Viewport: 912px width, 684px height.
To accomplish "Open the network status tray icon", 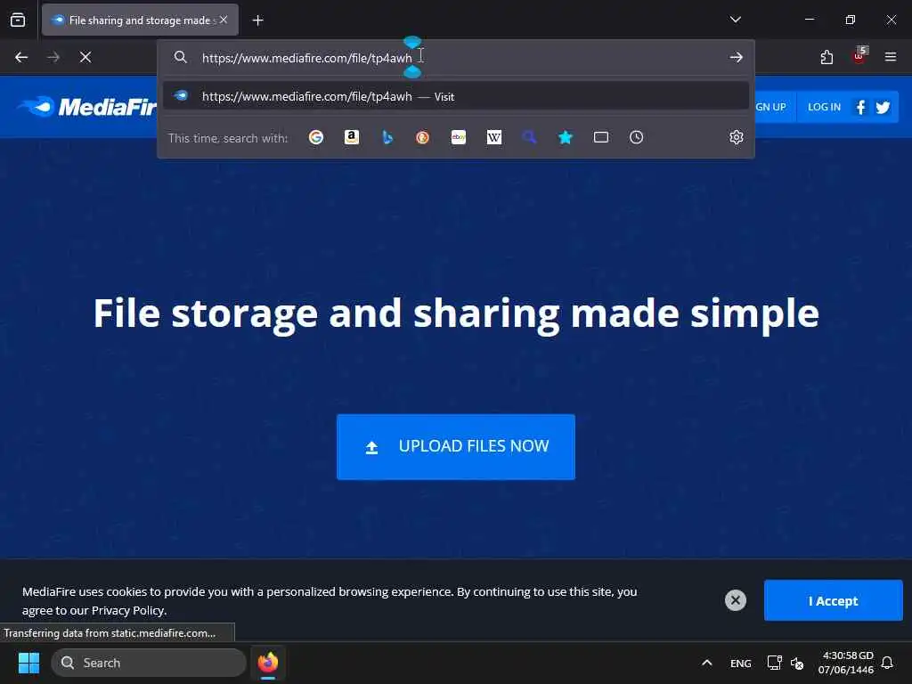I will (774, 663).
